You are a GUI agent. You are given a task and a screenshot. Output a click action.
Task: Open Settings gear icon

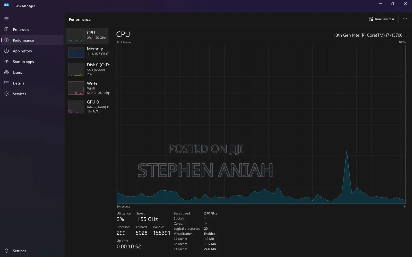pos(6,251)
